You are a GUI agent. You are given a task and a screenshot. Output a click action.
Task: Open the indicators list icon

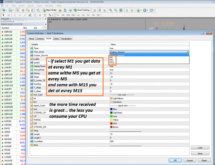point(138,10)
